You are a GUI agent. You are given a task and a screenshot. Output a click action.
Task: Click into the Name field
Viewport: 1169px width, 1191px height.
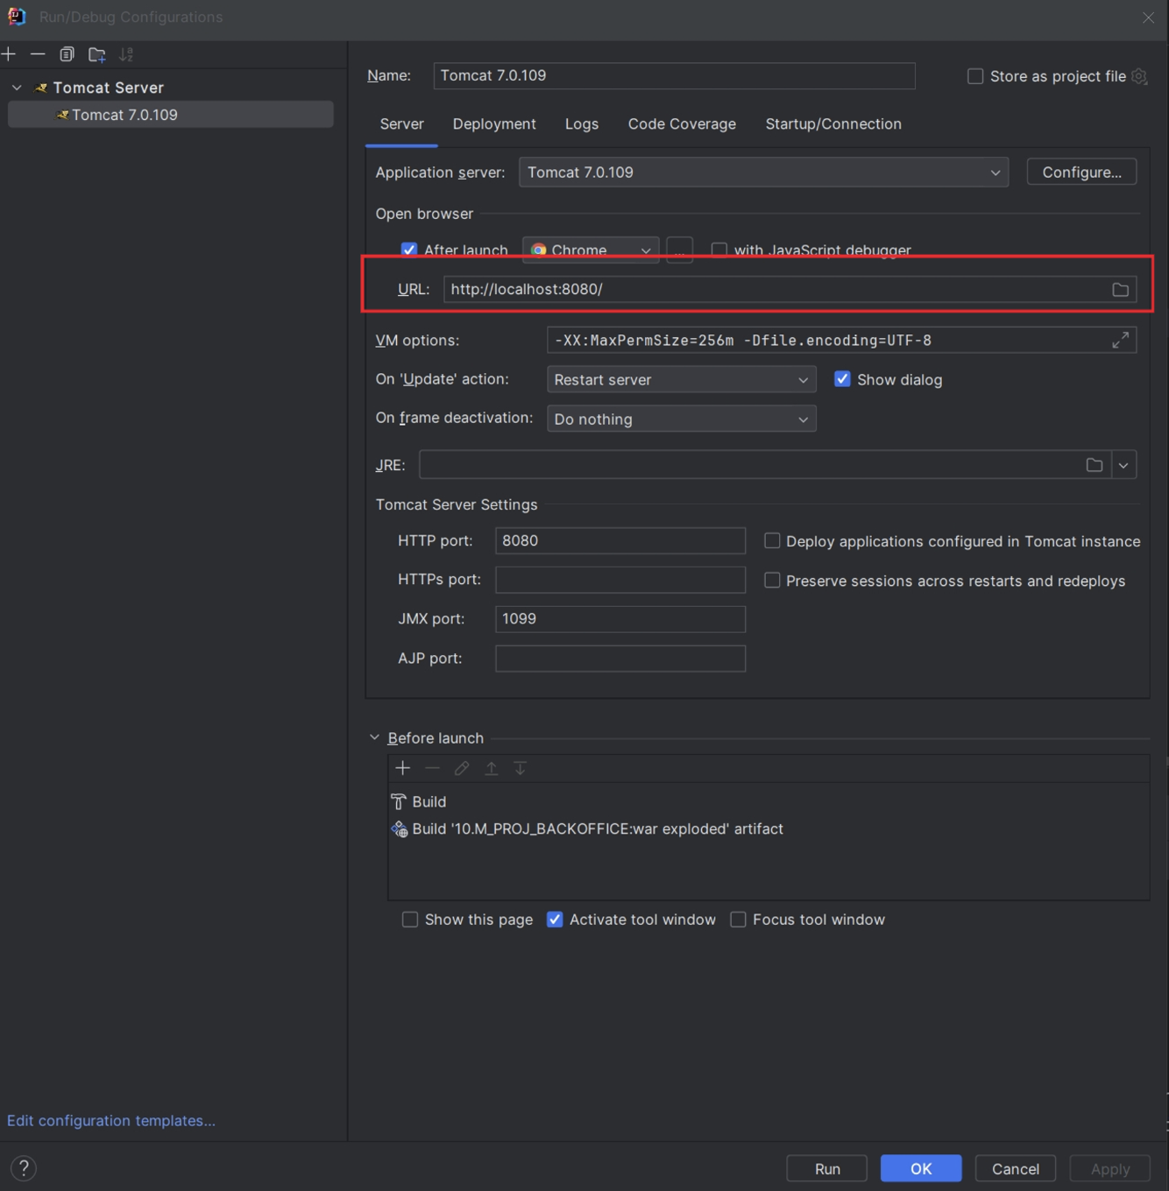674,75
